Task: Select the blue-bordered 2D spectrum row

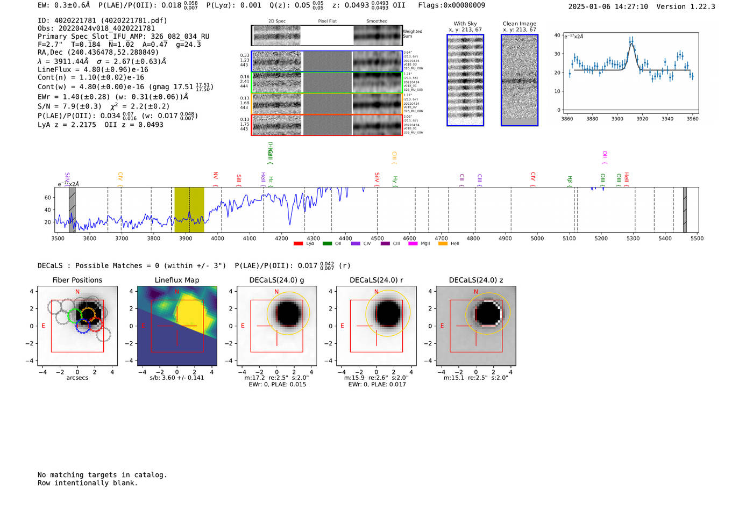Action: [326, 61]
